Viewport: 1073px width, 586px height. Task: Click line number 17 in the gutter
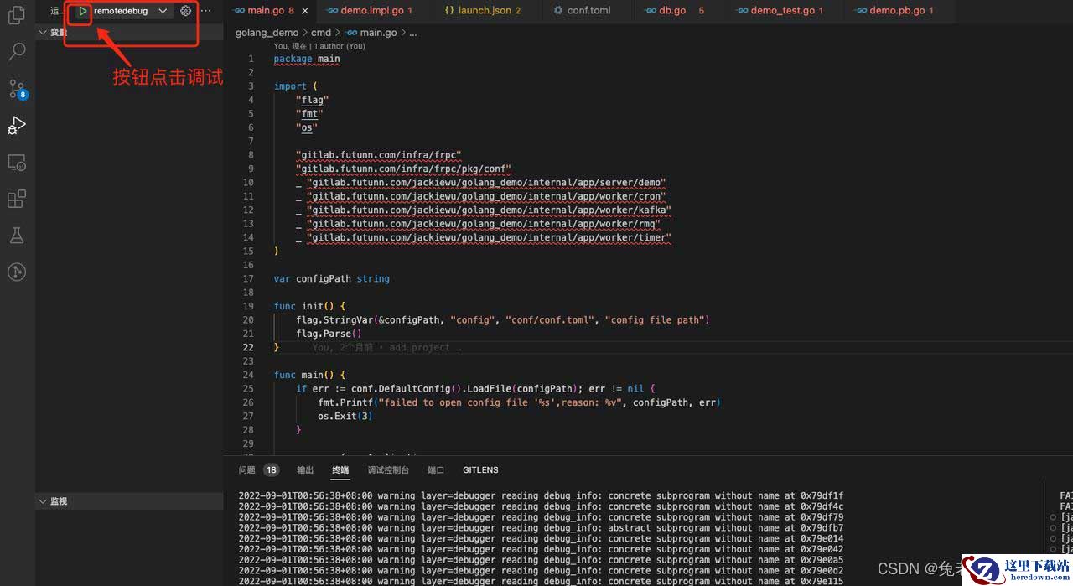coord(248,278)
